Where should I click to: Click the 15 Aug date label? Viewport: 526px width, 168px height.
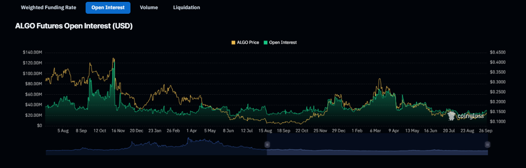pos(265,131)
